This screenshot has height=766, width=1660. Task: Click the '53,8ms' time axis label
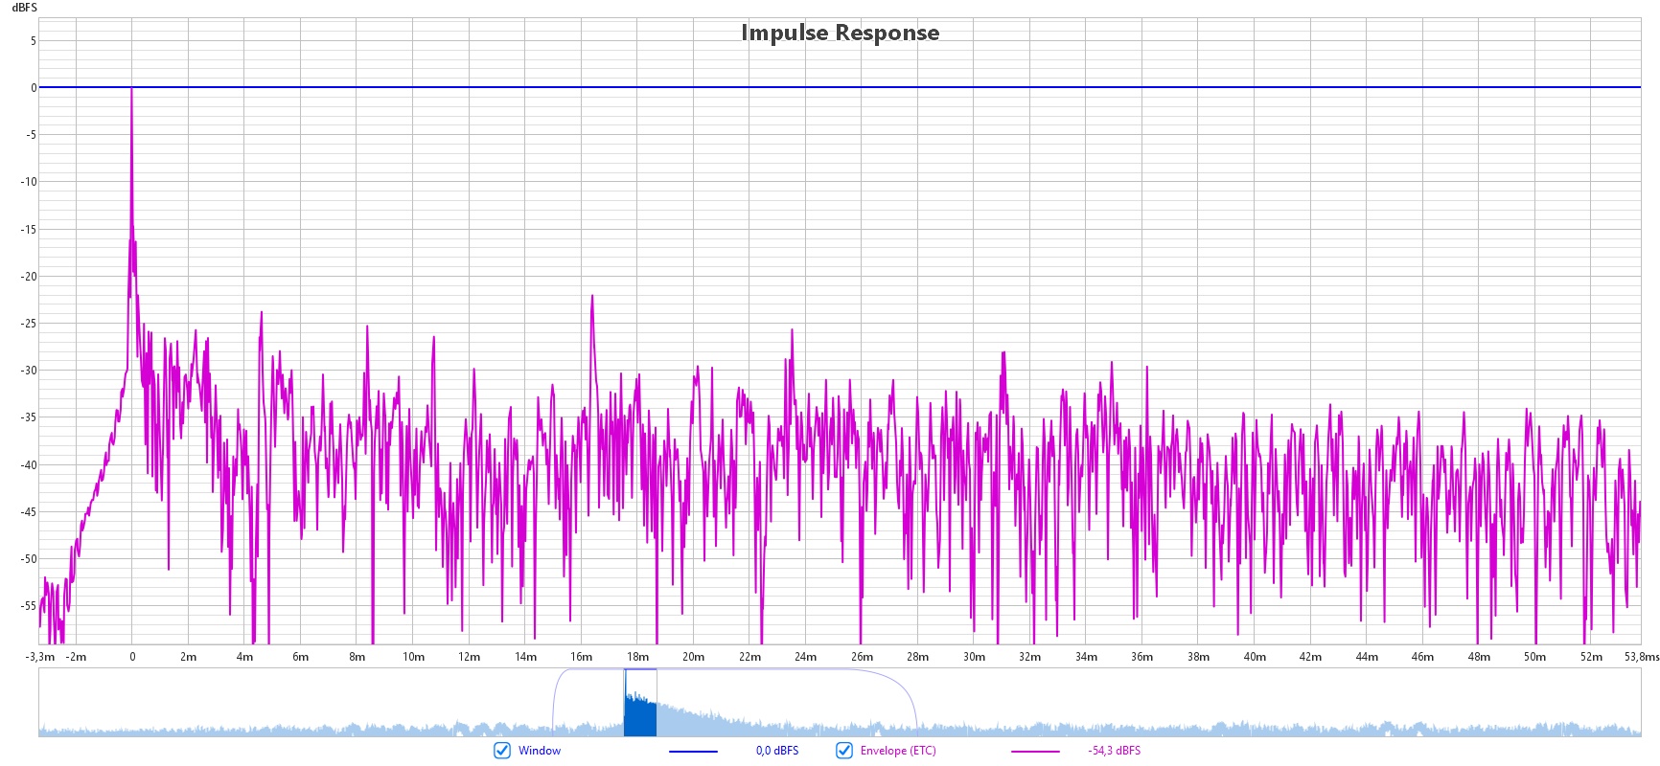(x=1642, y=657)
